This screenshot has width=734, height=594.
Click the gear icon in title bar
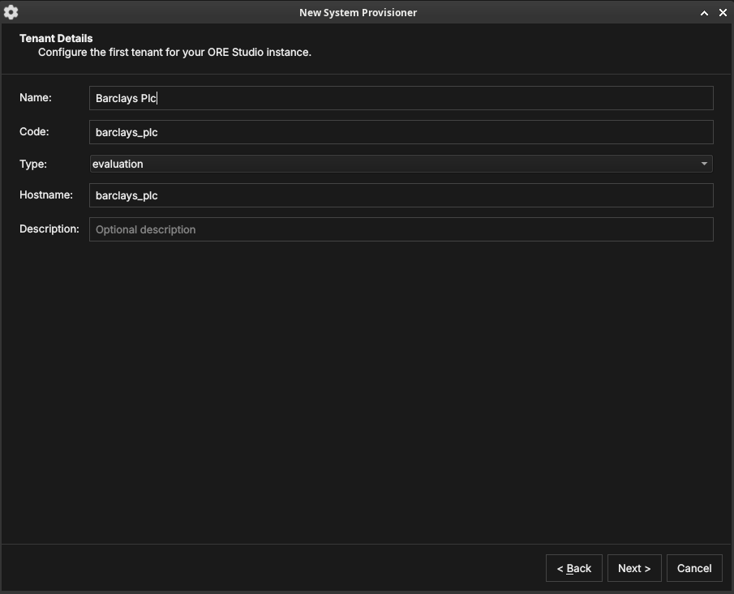(x=11, y=12)
